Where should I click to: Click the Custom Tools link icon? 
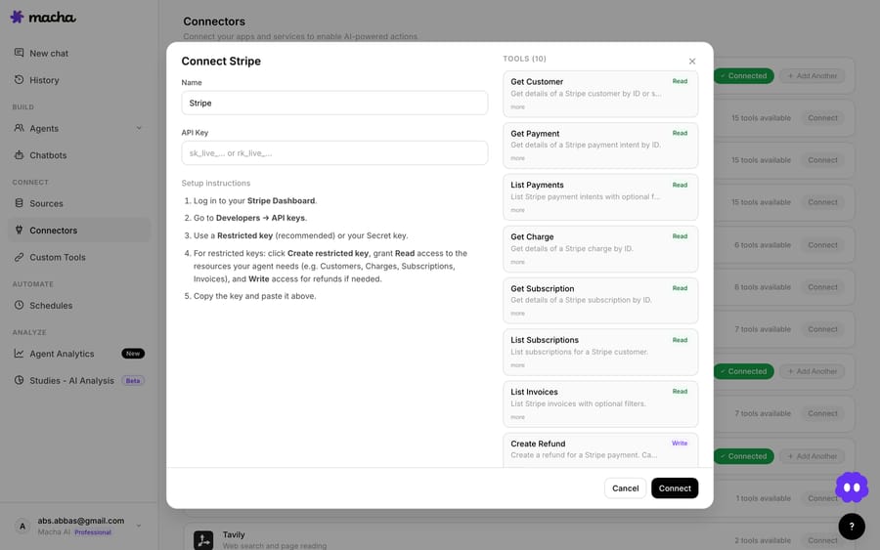(20, 257)
